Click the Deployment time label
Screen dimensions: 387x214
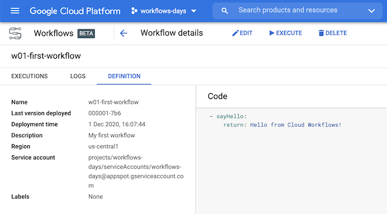point(35,124)
